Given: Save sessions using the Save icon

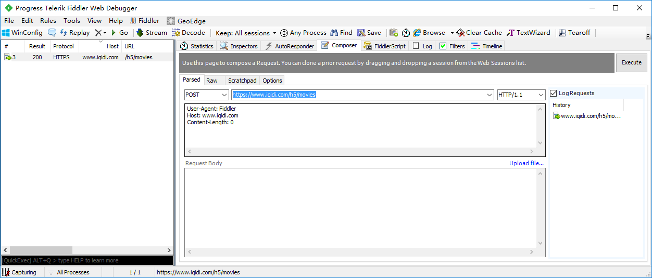Looking at the screenshot, I should 369,33.
